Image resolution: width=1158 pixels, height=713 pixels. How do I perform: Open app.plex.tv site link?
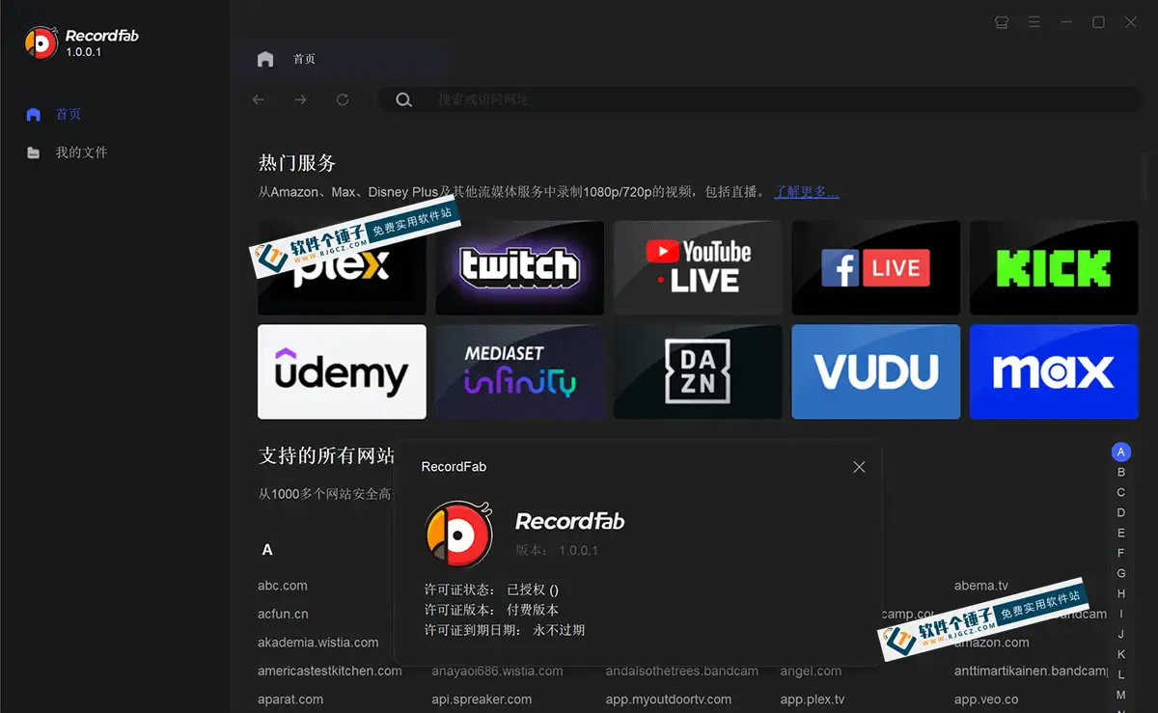(813, 699)
